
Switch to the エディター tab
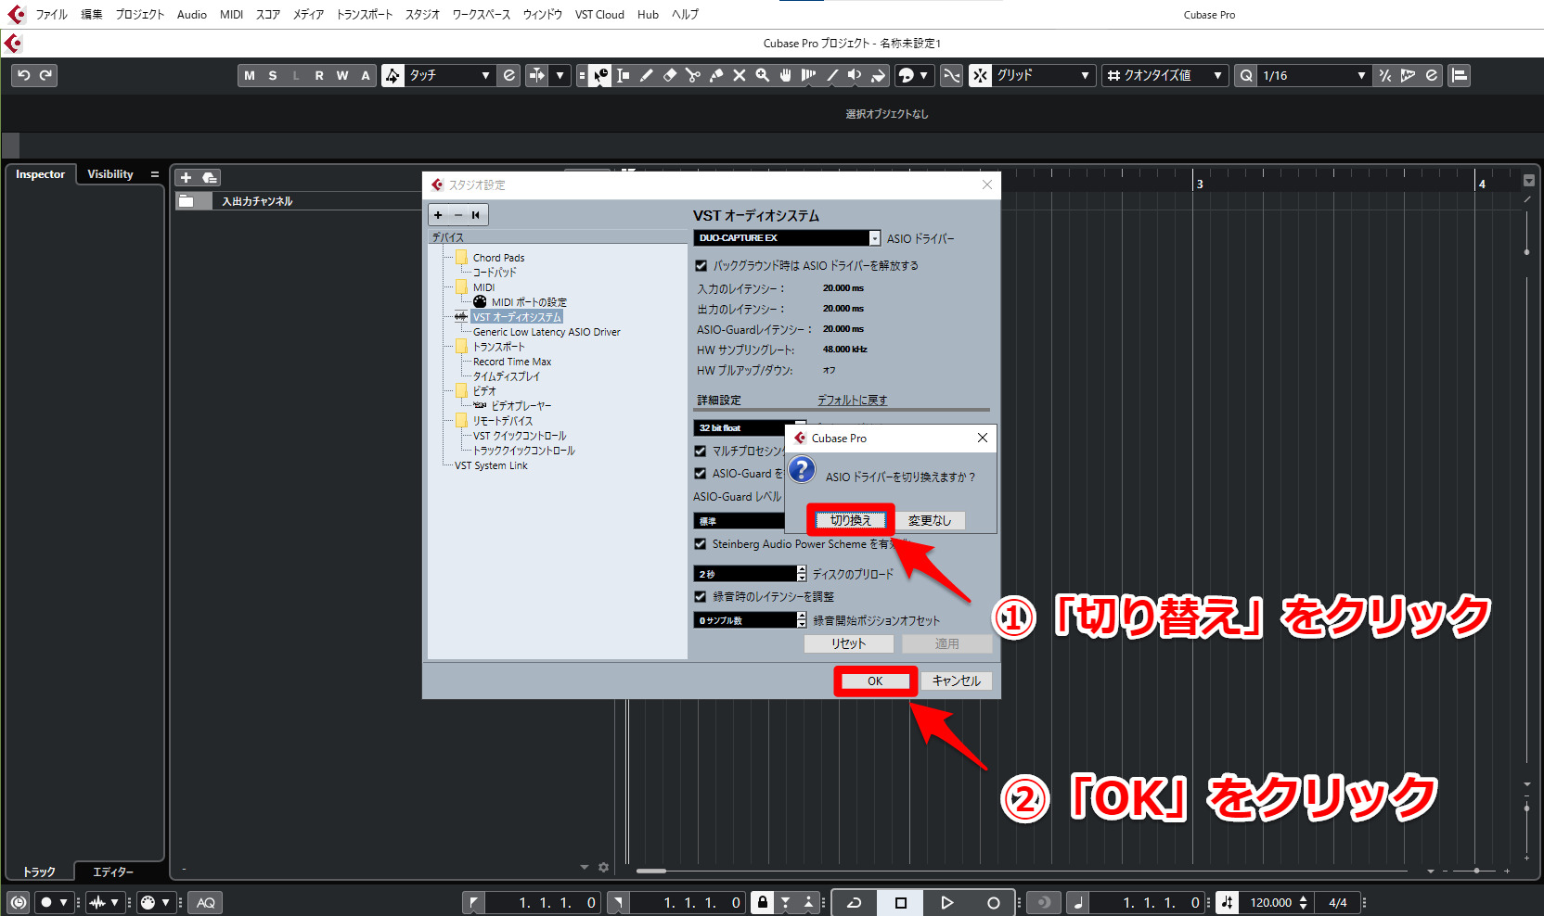(x=113, y=871)
